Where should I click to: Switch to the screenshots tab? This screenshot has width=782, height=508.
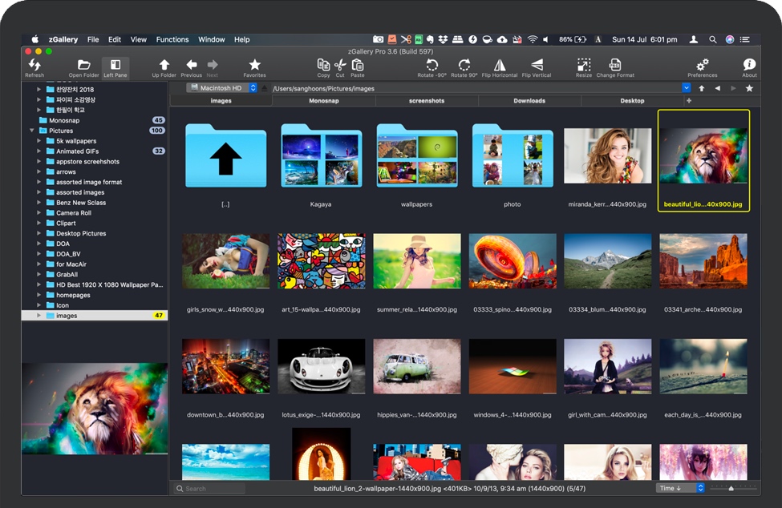427,101
